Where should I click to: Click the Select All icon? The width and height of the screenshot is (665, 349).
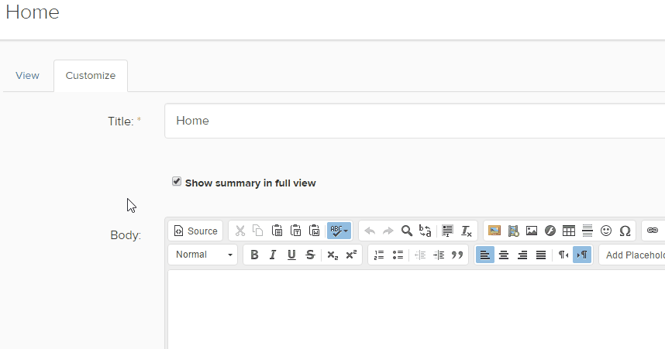(x=447, y=231)
